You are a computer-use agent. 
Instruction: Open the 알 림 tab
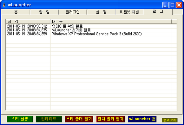(x=44, y=12)
